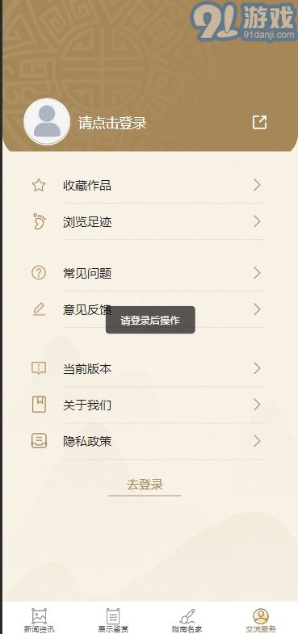Click the star icon for 收藏作品
Viewport: 298px width, 634px height.
click(39, 186)
